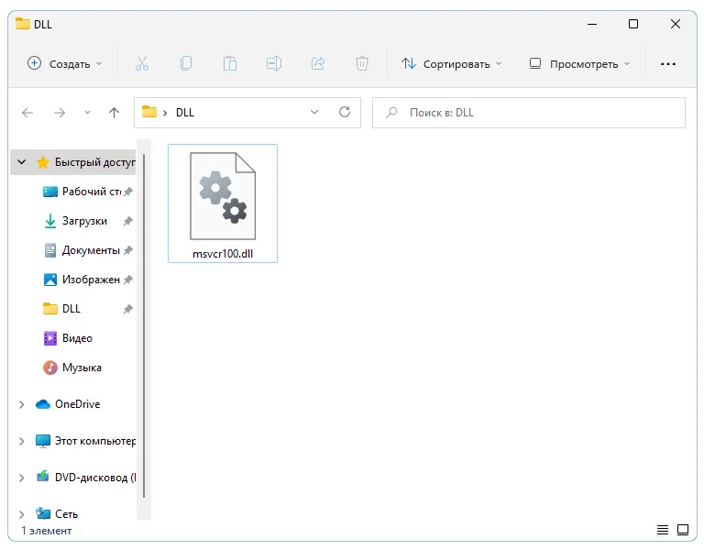Open the Просмотреть view dropdown
This screenshot has width=704, height=550.
pyautogui.click(x=579, y=64)
